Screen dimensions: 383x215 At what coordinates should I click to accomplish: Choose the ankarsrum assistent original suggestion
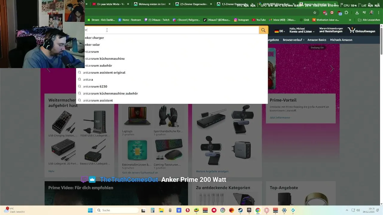click(172, 73)
